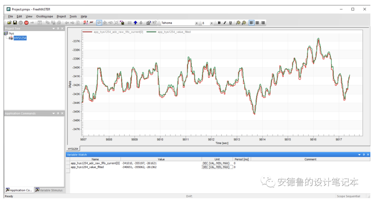Open the View menu
The width and height of the screenshot is (374, 203).
(29, 16)
